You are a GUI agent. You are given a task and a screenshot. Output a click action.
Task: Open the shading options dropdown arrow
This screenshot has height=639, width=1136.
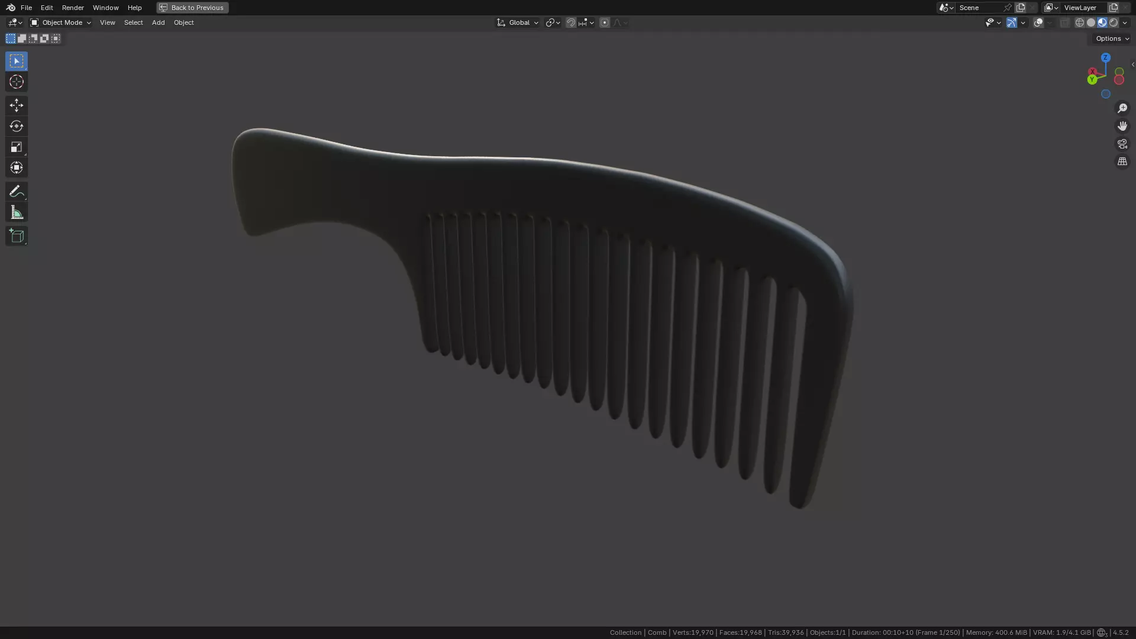click(x=1125, y=22)
